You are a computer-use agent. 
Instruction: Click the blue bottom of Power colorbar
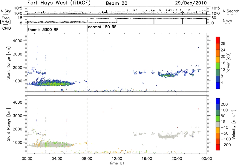[x=218, y=85]
